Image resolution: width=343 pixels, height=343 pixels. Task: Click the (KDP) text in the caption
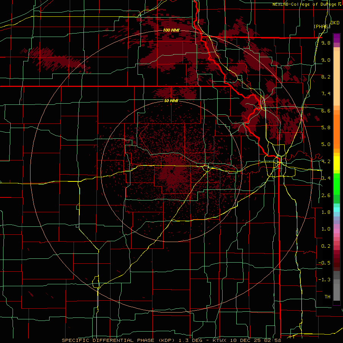point(166,340)
